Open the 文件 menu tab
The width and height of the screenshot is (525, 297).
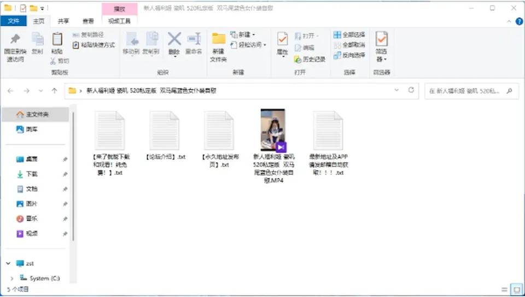click(x=13, y=21)
